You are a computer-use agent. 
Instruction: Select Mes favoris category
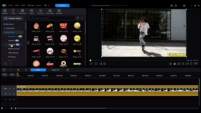point(10,24)
